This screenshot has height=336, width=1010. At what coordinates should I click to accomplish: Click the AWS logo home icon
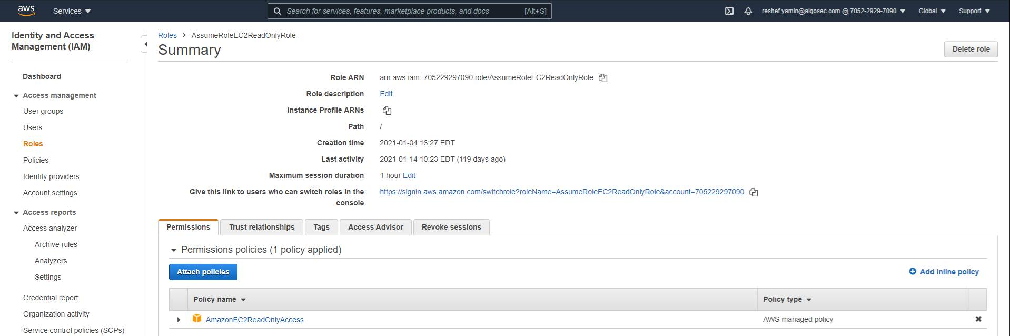[x=26, y=11]
